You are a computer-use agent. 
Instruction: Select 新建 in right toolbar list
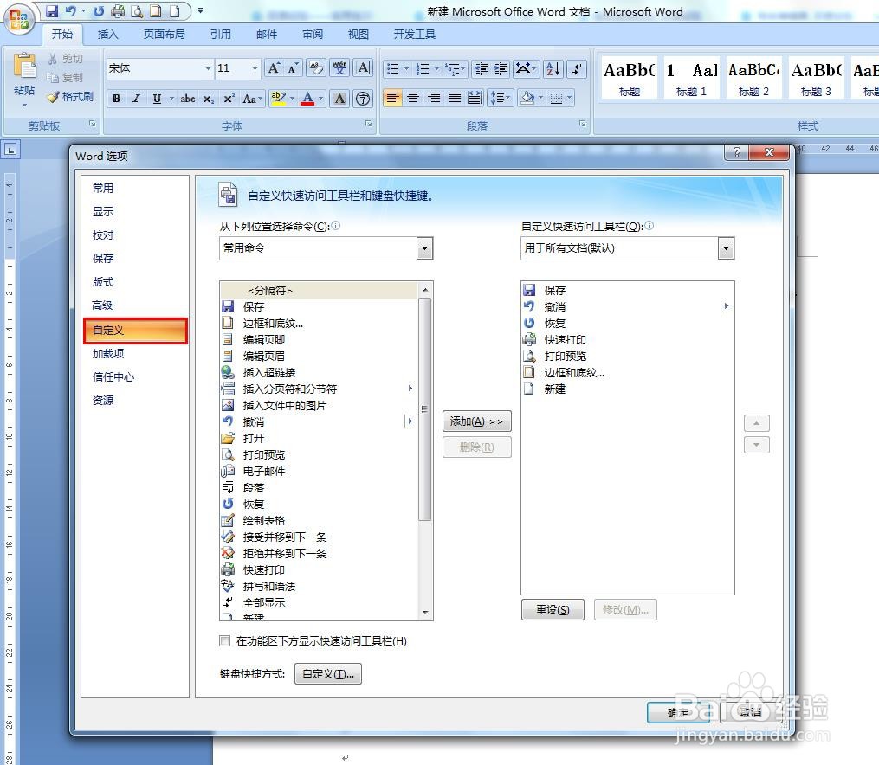[x=627, y=389]
